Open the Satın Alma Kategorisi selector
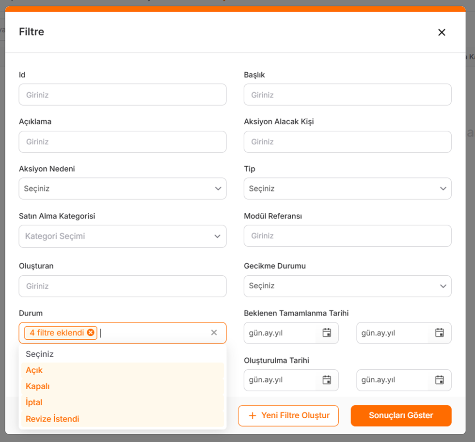The width and height of the screenshot is (475, 442). coord(122,236)
